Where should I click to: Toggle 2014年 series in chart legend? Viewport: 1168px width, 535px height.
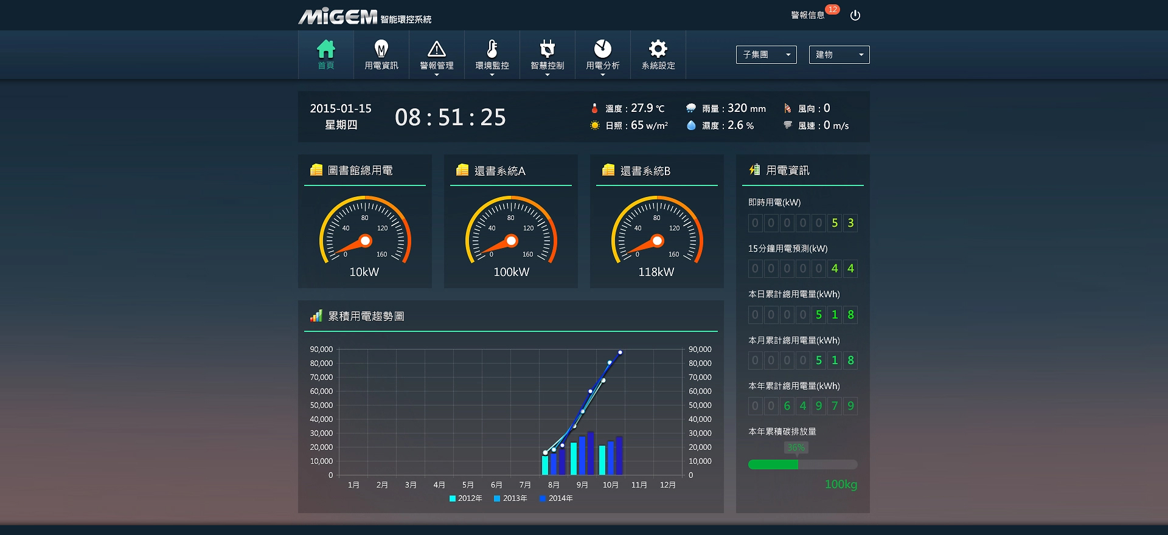pos(557,499)
